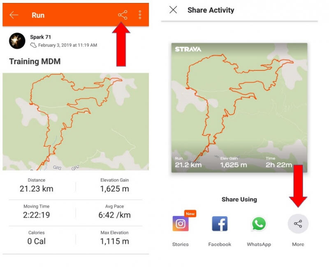Tap the Moving Time 2:22:19 stat
Viewport: 329px width, 270px height.
tap(37, 212)
